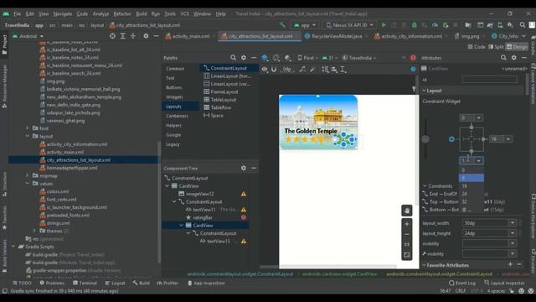Image resolution: width=536 pixels, height=302 pixels.
Task: Zoom out with the minus button on canvas
Action: (x=406, y=235)
